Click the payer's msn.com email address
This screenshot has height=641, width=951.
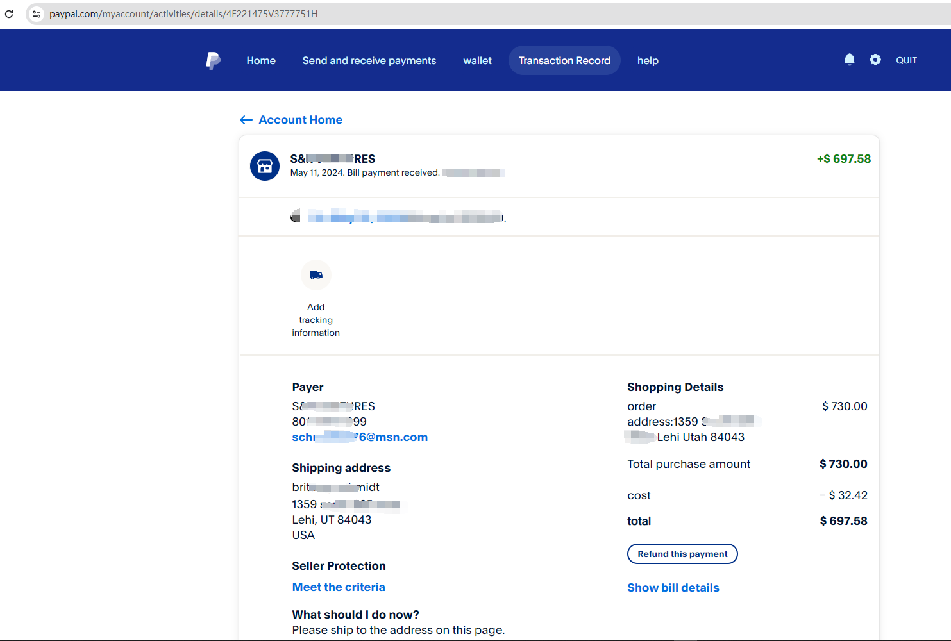point(360,437)
